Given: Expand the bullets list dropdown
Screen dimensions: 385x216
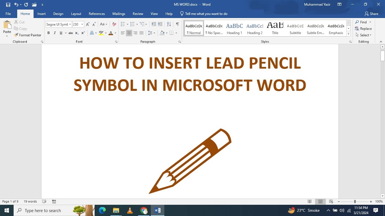Looking at the screenshot, I should 128,24.
